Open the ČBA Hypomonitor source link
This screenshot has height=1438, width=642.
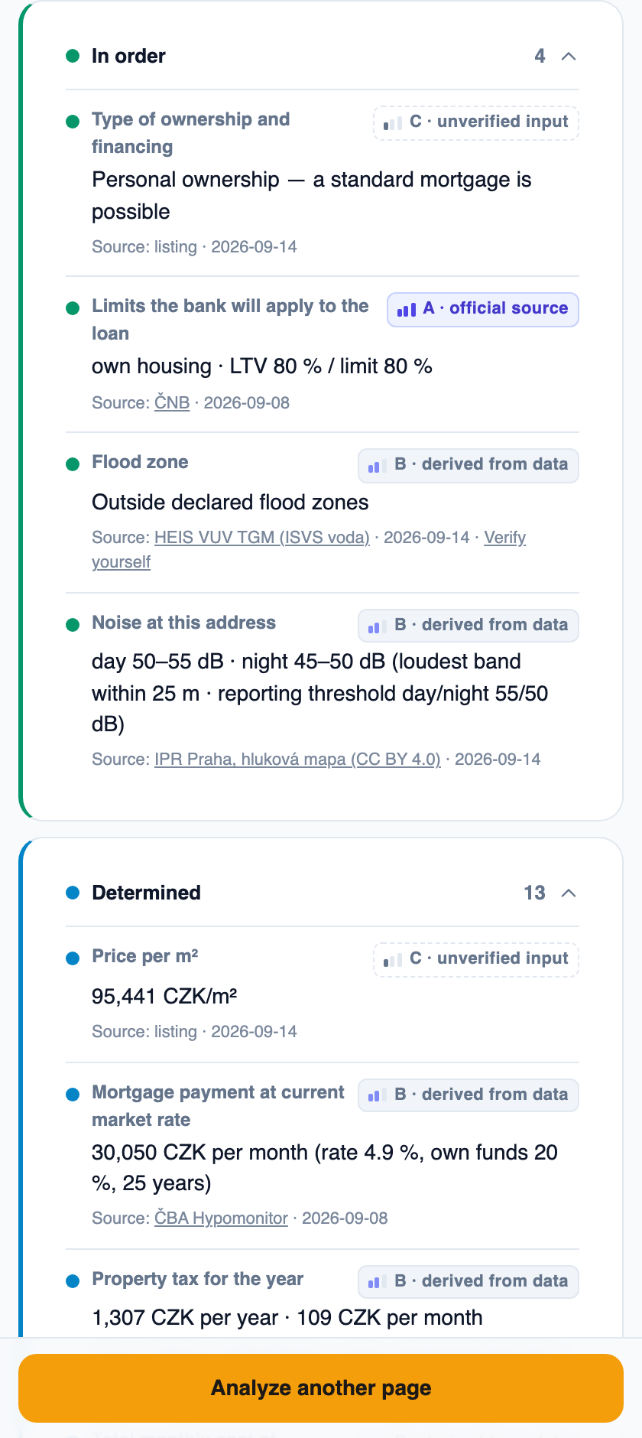(221, 1218)
